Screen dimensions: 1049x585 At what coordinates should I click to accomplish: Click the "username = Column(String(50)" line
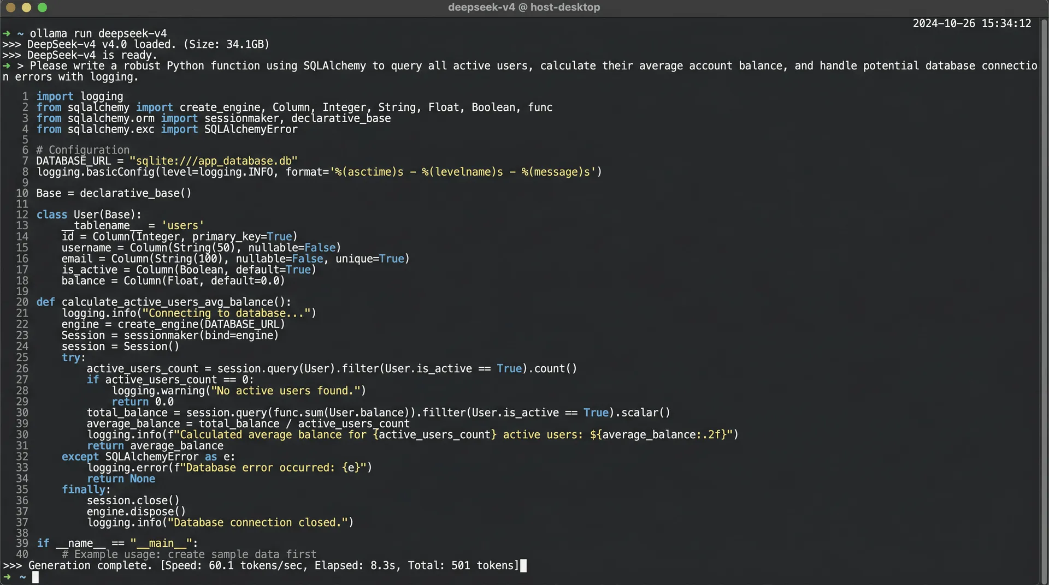(x=201, y=248)
